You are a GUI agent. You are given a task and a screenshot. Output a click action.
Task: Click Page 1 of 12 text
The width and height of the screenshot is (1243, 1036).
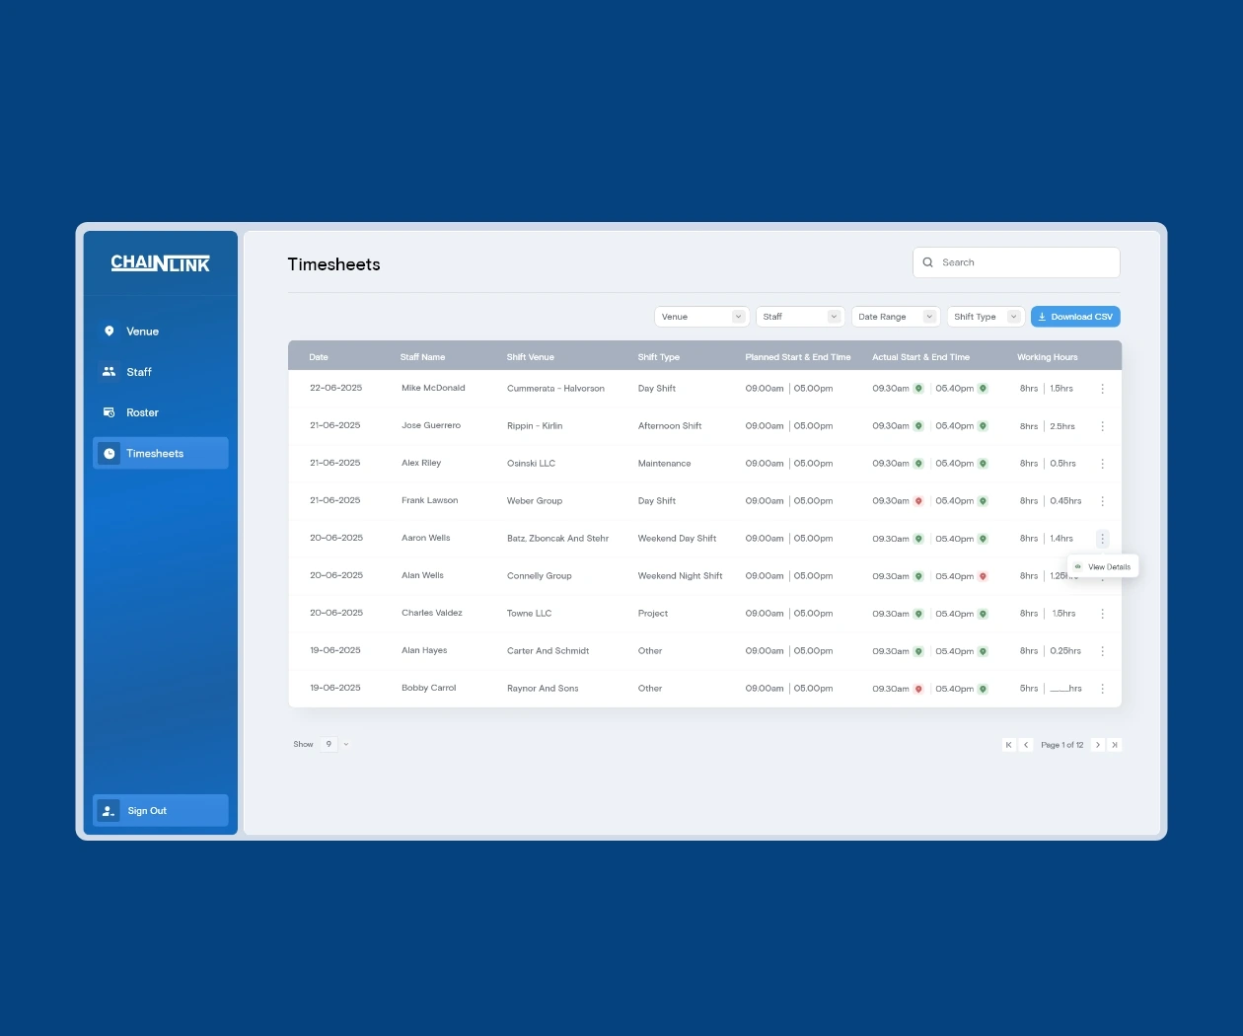tap(1062, 745)
